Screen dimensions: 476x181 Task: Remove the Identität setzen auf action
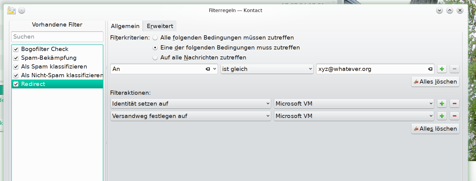tap(455, 103)
